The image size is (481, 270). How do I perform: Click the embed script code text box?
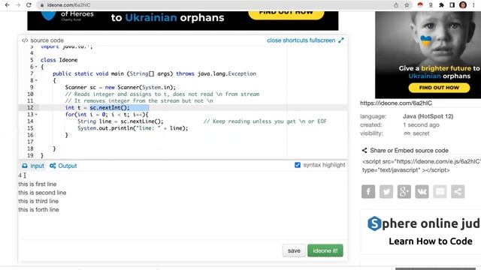point(421,166)
